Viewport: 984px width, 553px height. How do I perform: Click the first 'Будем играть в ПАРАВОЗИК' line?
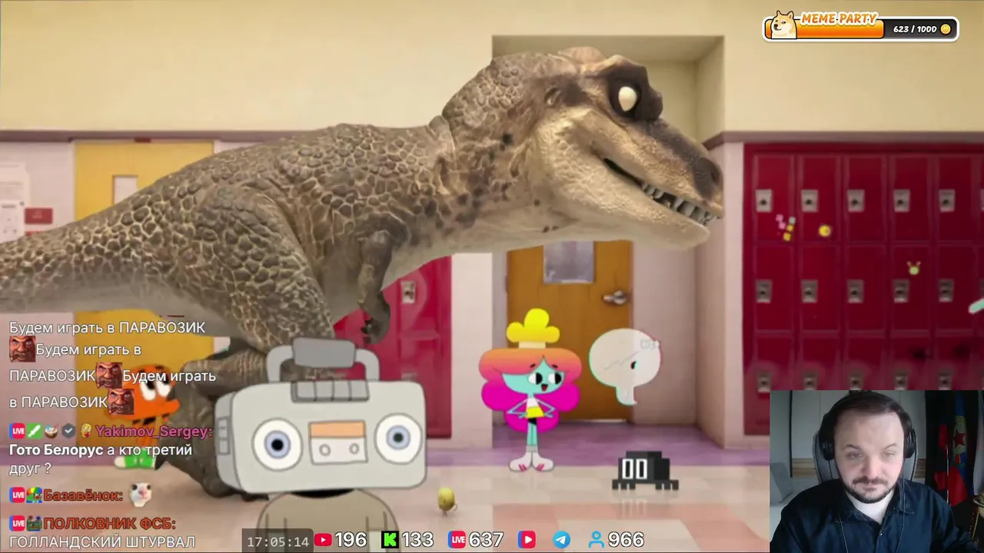[x=107, y=327]
